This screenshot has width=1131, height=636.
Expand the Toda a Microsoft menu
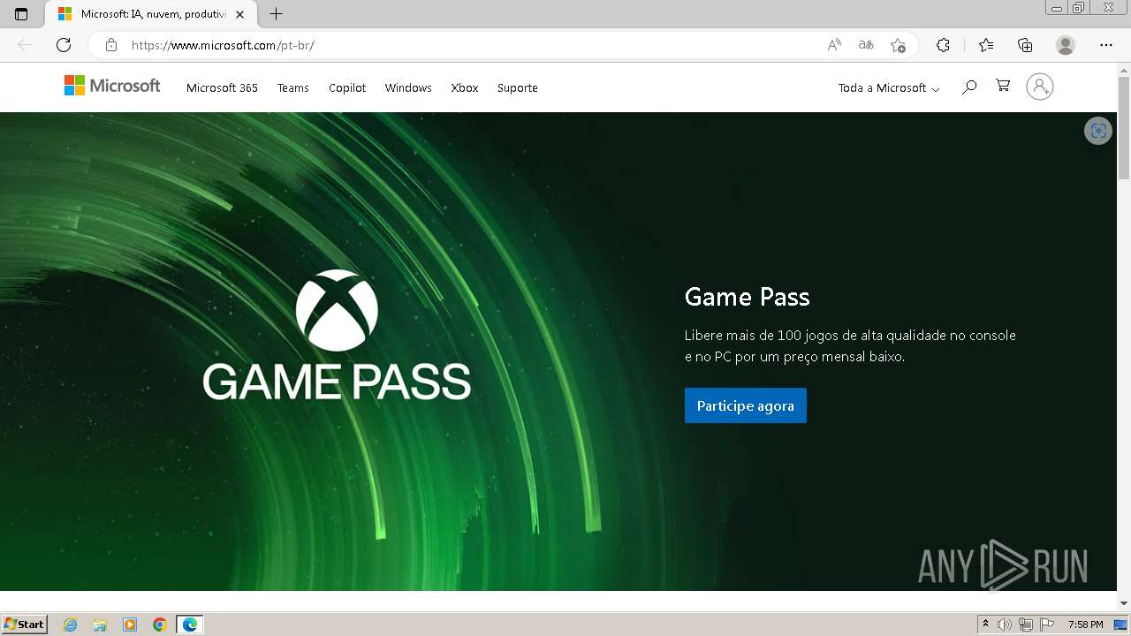pos(889,87)
